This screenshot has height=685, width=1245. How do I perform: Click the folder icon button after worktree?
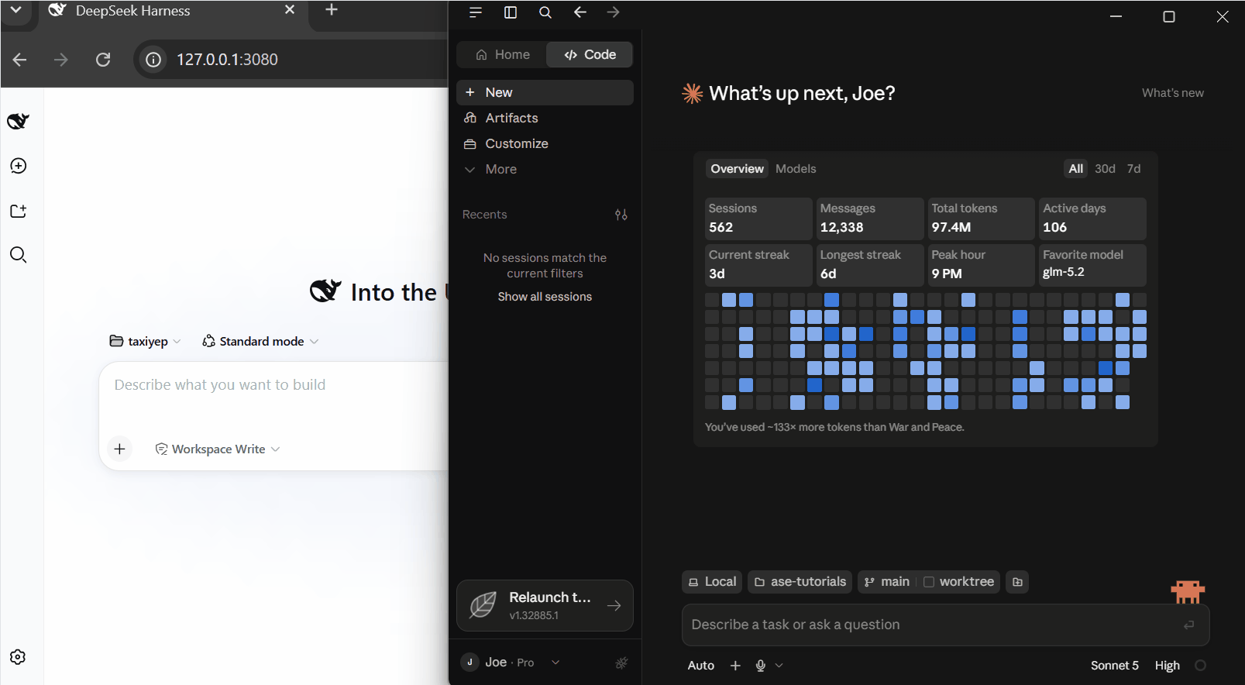(1017, 582)
